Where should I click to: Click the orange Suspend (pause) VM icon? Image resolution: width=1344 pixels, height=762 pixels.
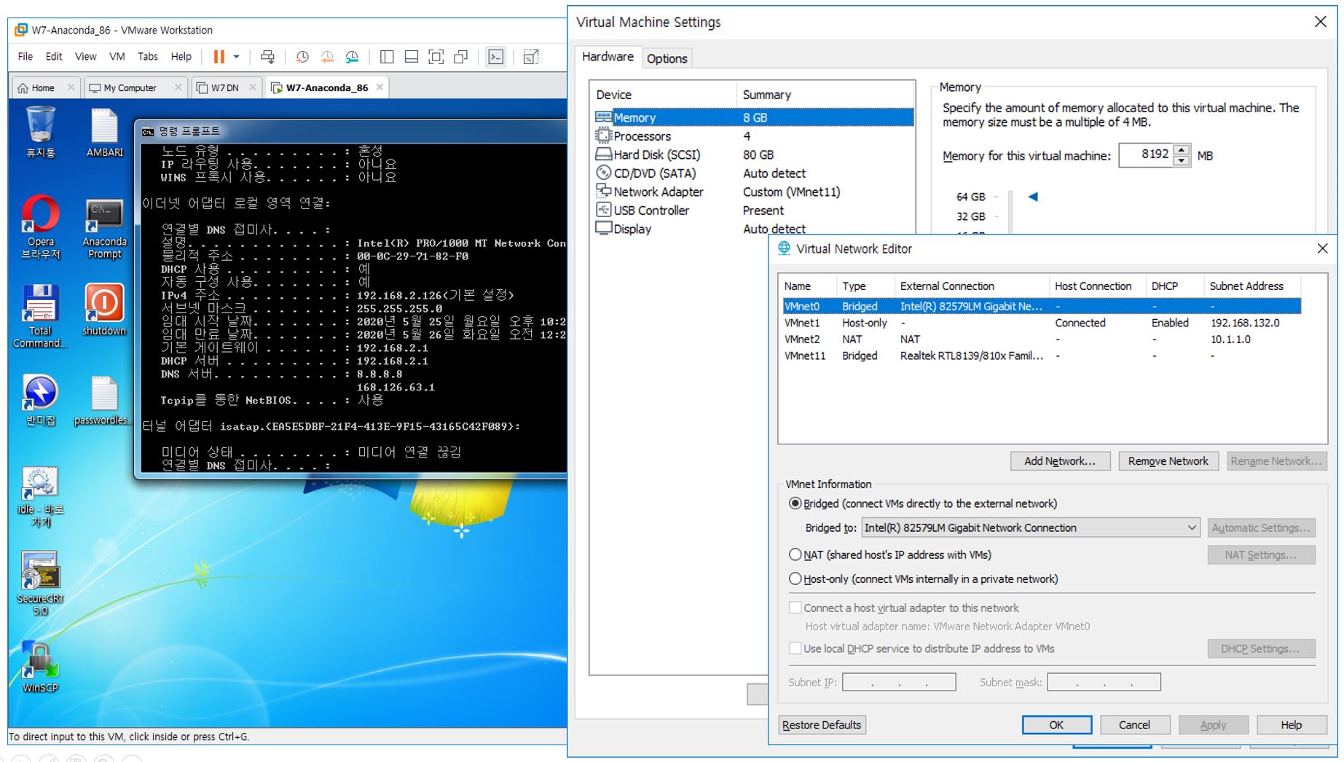click(219, 57)
